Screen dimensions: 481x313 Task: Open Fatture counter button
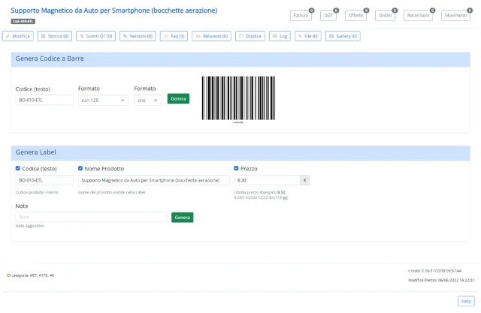(301, 16)
